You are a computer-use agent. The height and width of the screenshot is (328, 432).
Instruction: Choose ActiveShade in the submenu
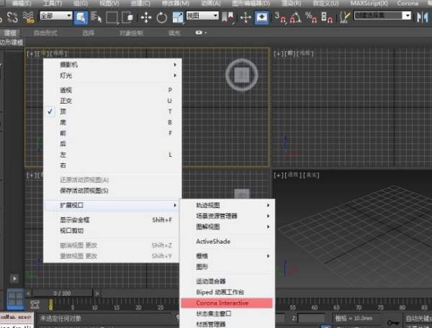[x=228, y=241]
